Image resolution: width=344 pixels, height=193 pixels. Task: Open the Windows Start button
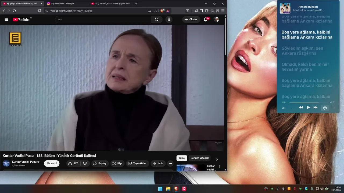[160, 189]
